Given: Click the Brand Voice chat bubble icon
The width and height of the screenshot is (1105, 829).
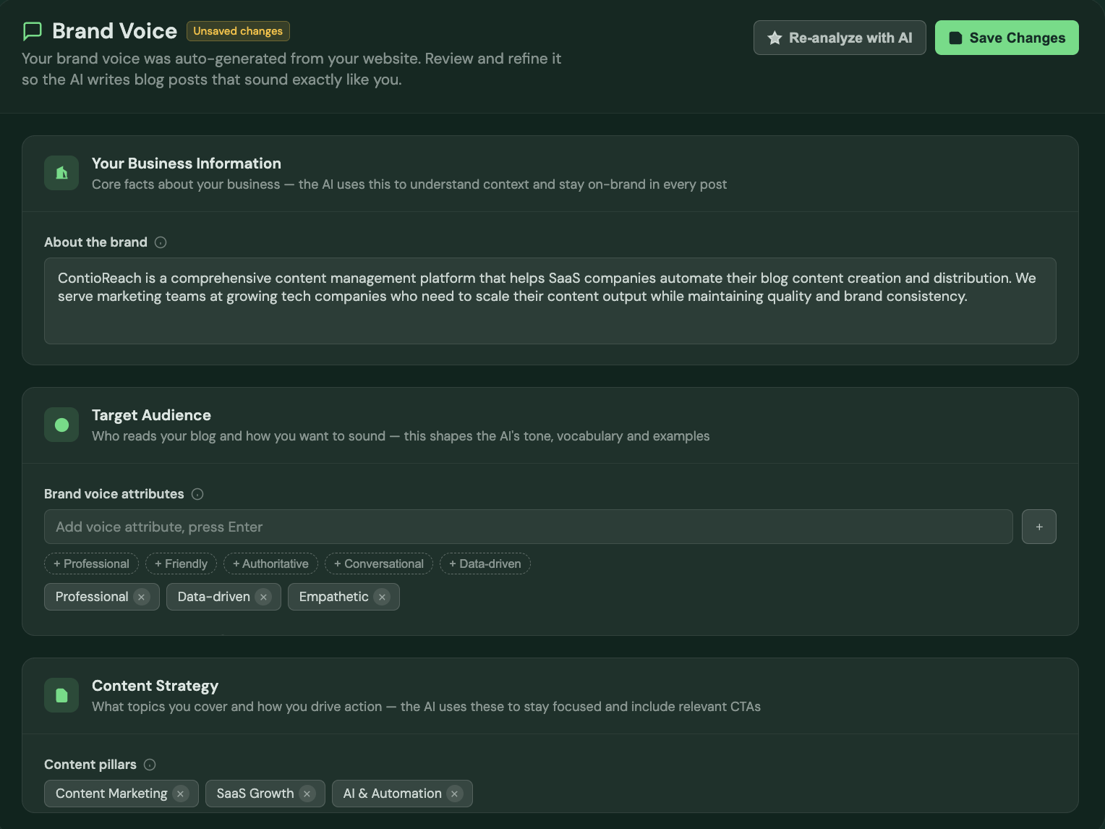Looking at the screenshot, I should (x=33, y=31).
